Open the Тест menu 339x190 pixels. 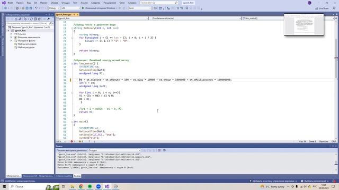click(x=75, y=3)
